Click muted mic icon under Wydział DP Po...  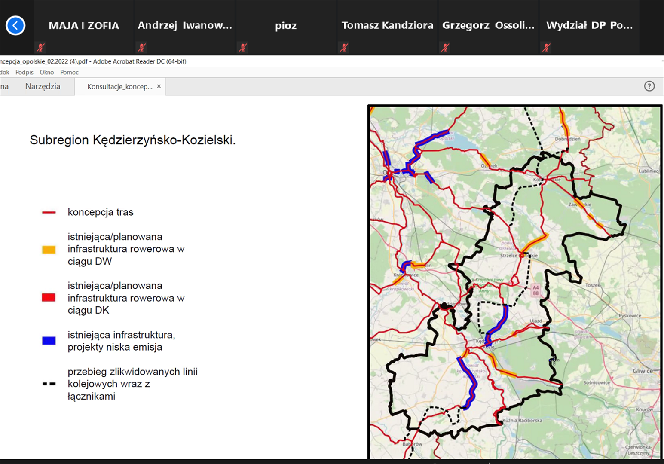547,47
